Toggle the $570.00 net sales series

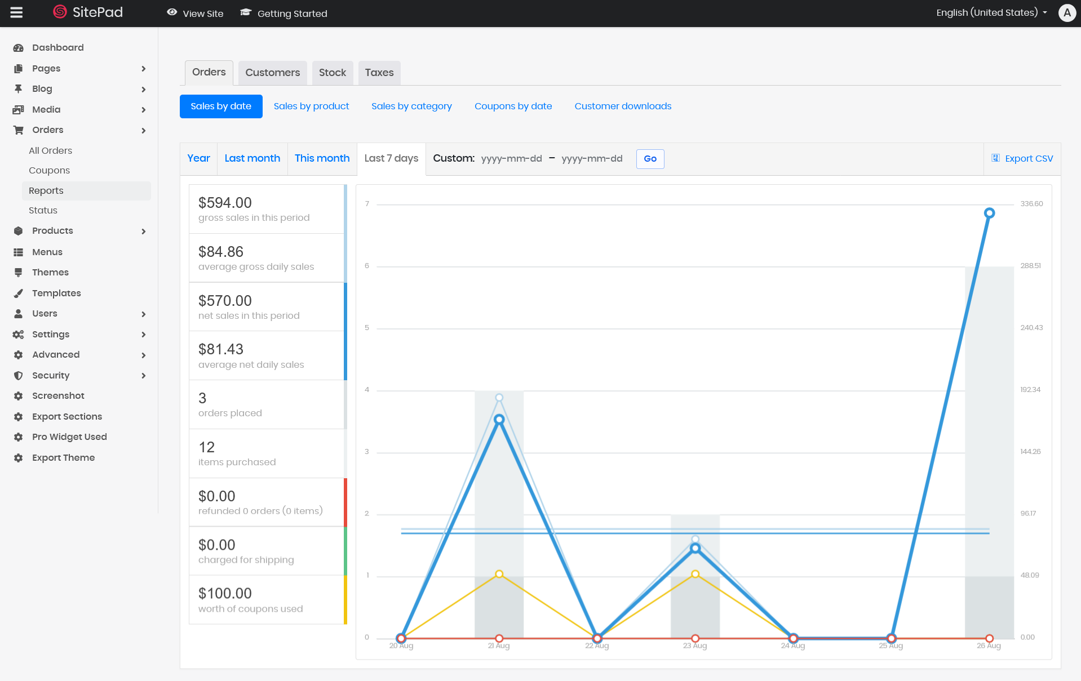coord(268,307)
